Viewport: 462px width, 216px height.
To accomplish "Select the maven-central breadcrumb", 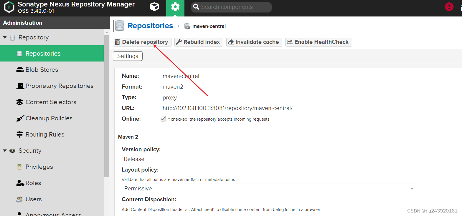I will click(x=209, y=26).
